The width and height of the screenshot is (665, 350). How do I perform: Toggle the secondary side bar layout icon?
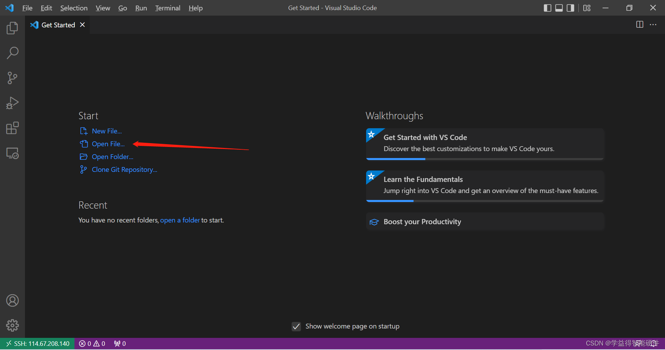tap(570, 8)
